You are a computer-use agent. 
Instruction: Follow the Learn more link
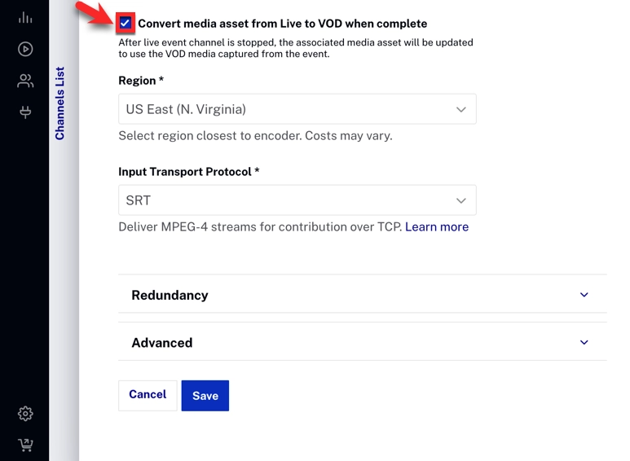436,227
